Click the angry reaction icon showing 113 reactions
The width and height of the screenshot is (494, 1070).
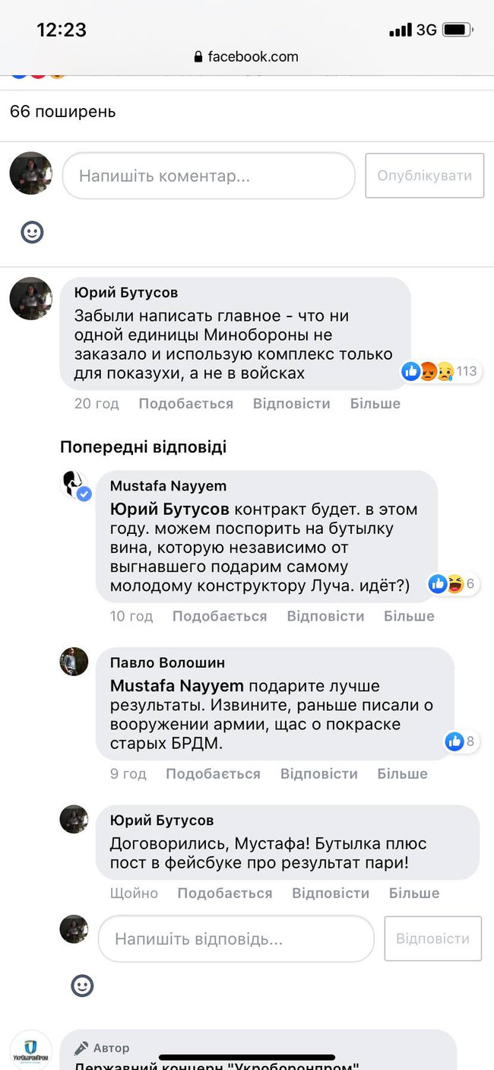pyautogui.click(x=429, y=372)
